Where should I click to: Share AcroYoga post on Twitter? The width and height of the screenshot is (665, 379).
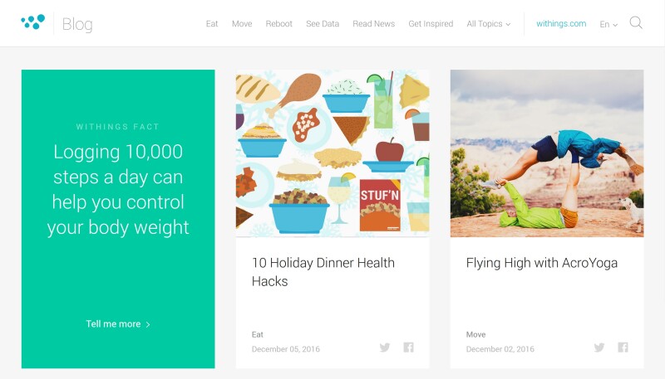(599, 347)
